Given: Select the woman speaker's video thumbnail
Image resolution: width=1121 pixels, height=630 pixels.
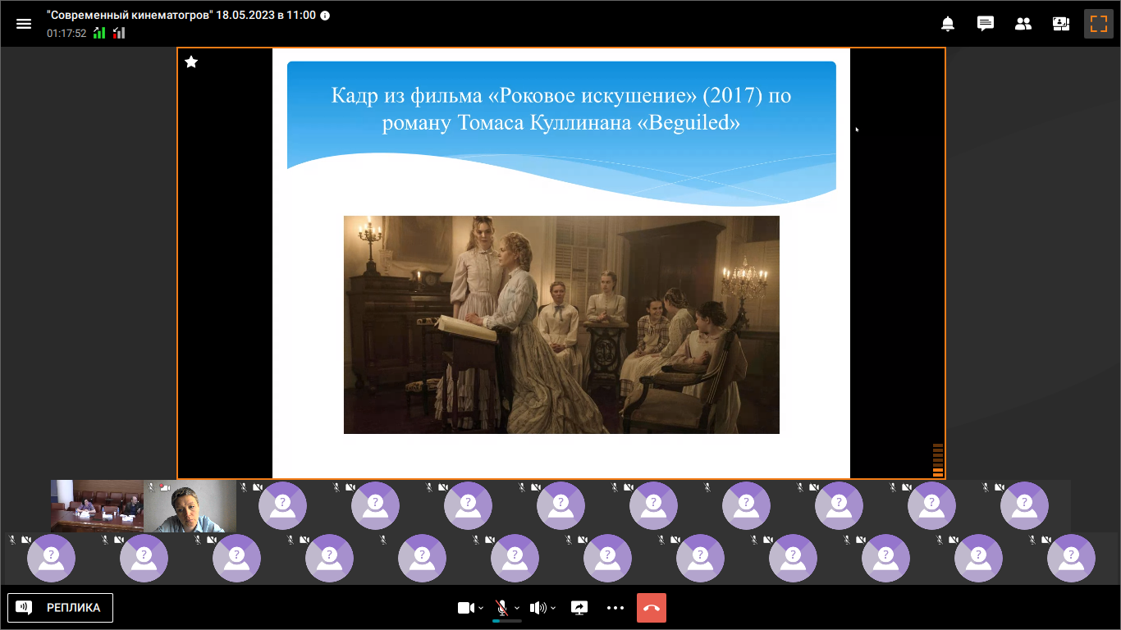Looking at the screenshot, I should point(190,506).
